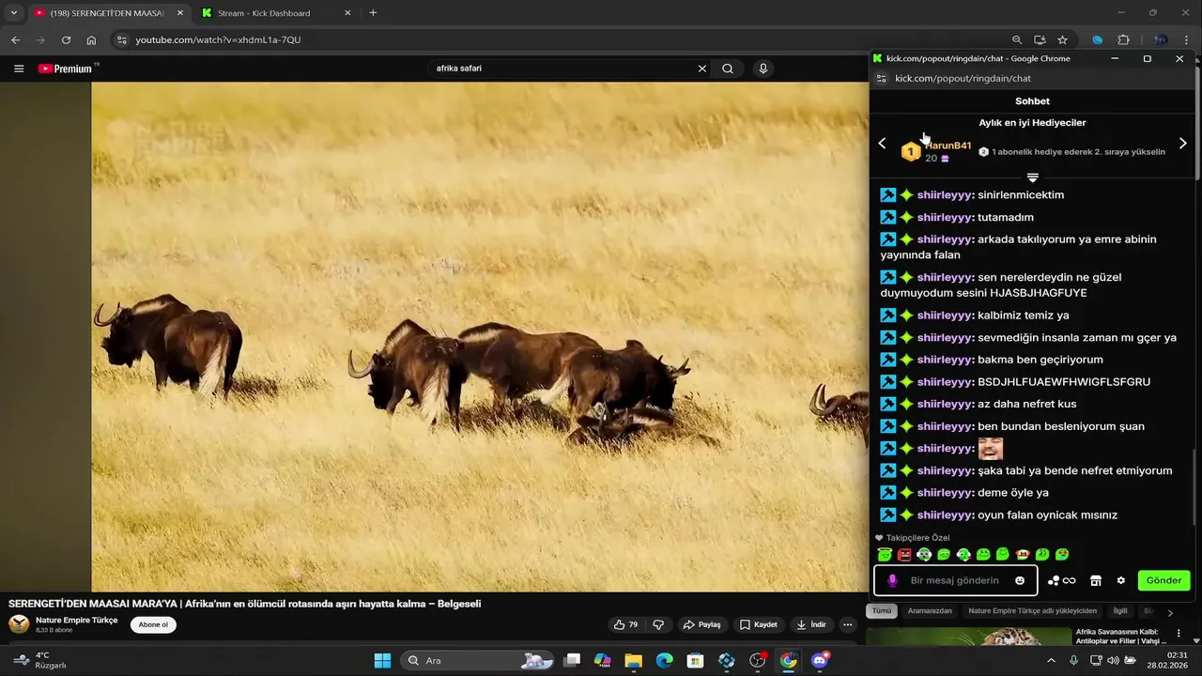Switch to 'Stream - Kick Dashboard' tab
This screenshot has width=1202, height=676.
click(x=264, y=13)
